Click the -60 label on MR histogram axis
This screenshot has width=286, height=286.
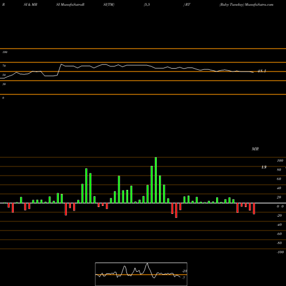(x=279, y=234)
